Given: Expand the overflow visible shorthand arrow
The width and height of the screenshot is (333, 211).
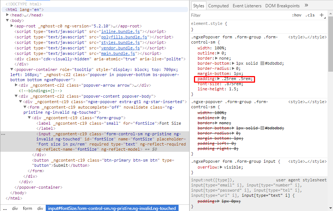Looking at the screenshot, I should 221,167.
